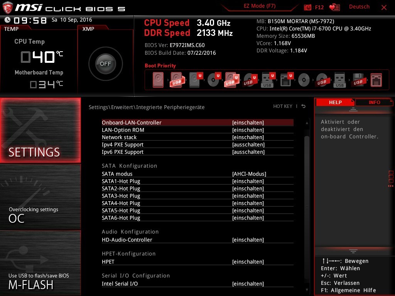Open the M-FLASH section
Screen dimensions: 395x296
(x=40, y=263)
